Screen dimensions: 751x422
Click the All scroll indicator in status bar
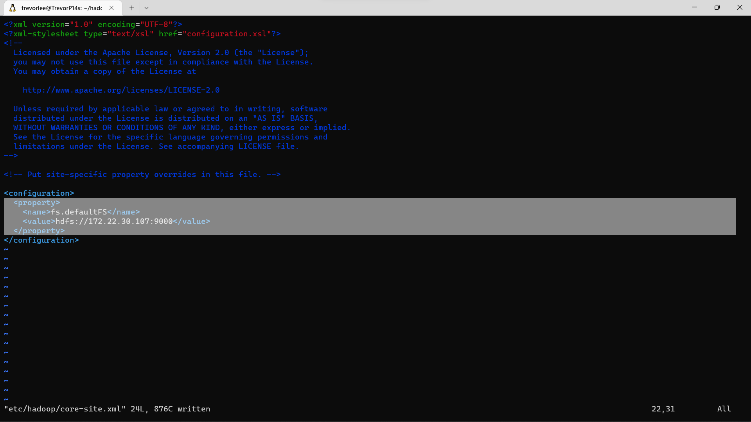(724, 409)
